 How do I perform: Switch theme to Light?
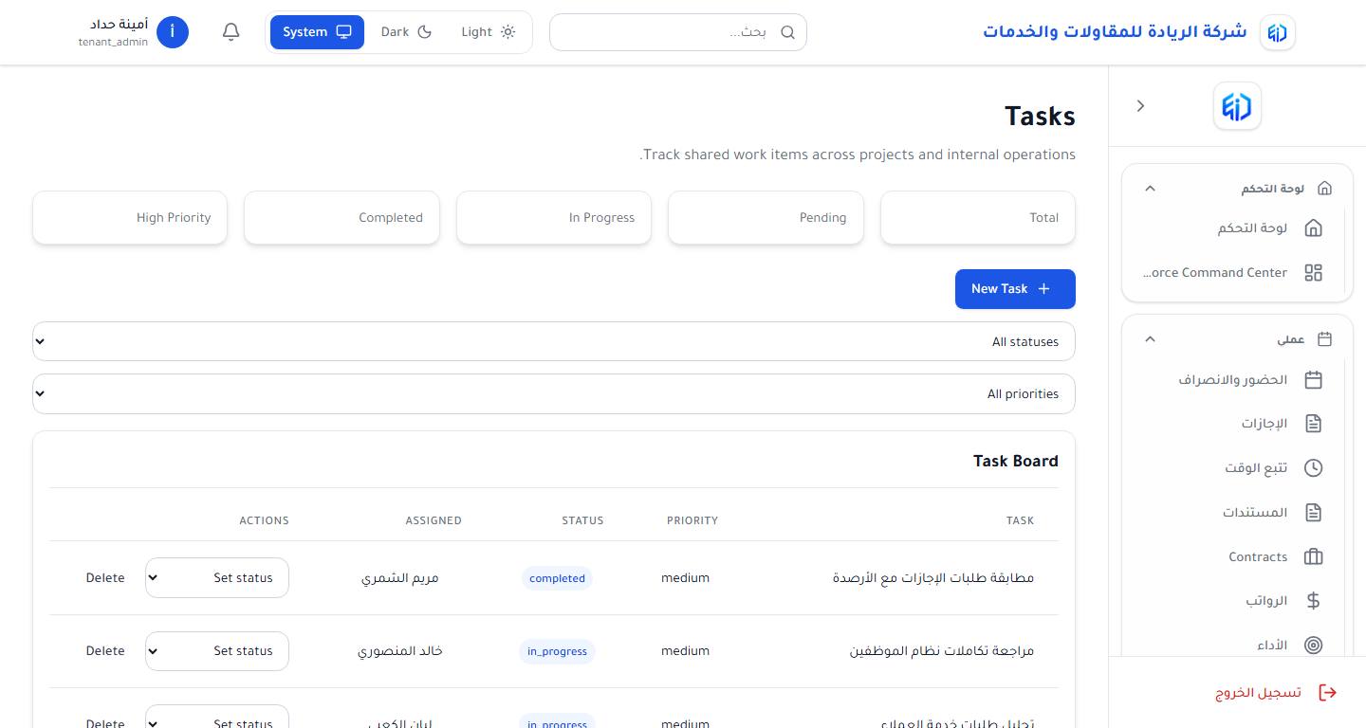pyautogui.click(x=488, y=32)
